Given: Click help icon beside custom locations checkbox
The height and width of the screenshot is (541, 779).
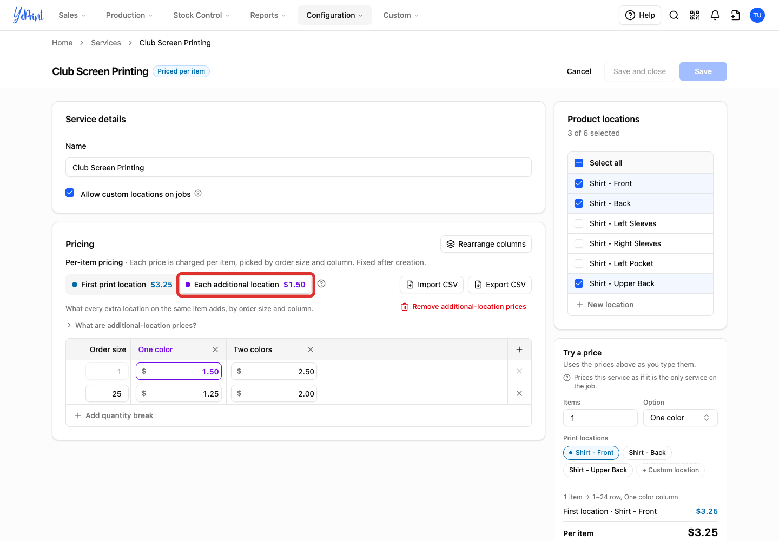Looking at the screenshot, I should pos(198,193).
